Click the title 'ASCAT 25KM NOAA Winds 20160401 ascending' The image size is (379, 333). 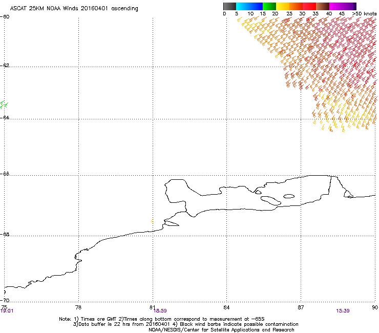point(74,9)
